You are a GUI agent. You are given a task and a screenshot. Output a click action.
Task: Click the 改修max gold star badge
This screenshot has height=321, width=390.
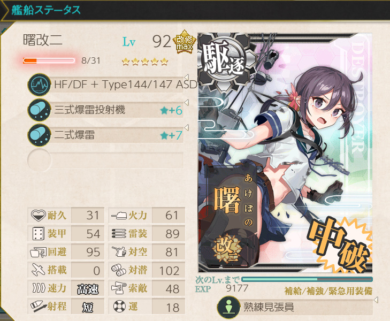click(x=185, y=42)
